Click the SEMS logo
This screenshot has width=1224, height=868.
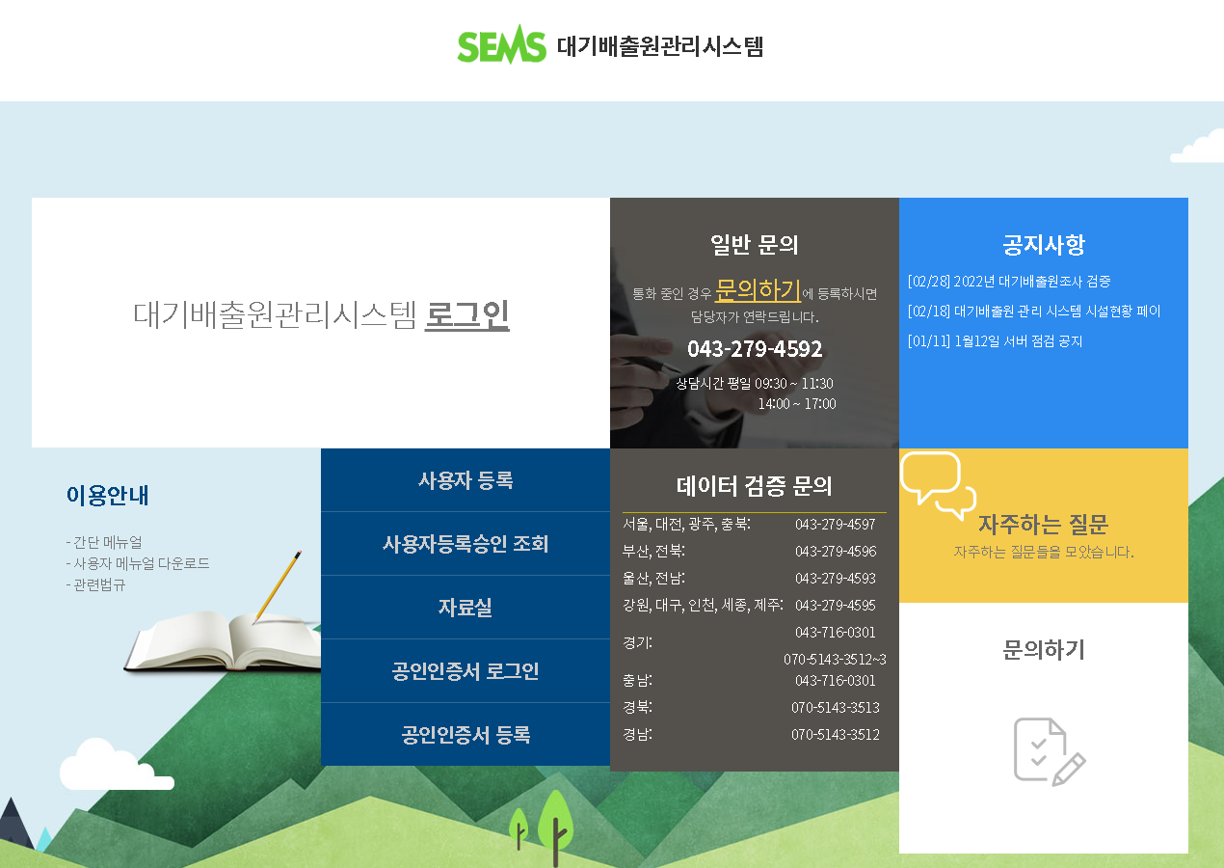502,43
